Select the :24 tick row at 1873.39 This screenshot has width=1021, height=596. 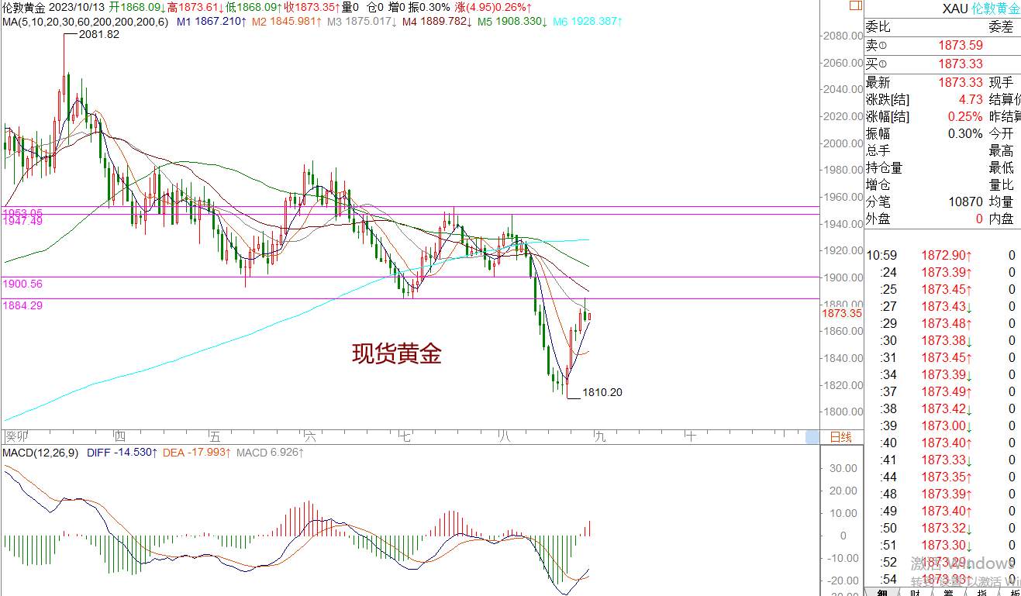point(943,272)
